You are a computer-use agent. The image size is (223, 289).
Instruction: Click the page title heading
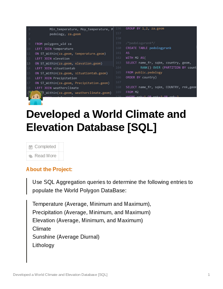click(x=106, y=121)
